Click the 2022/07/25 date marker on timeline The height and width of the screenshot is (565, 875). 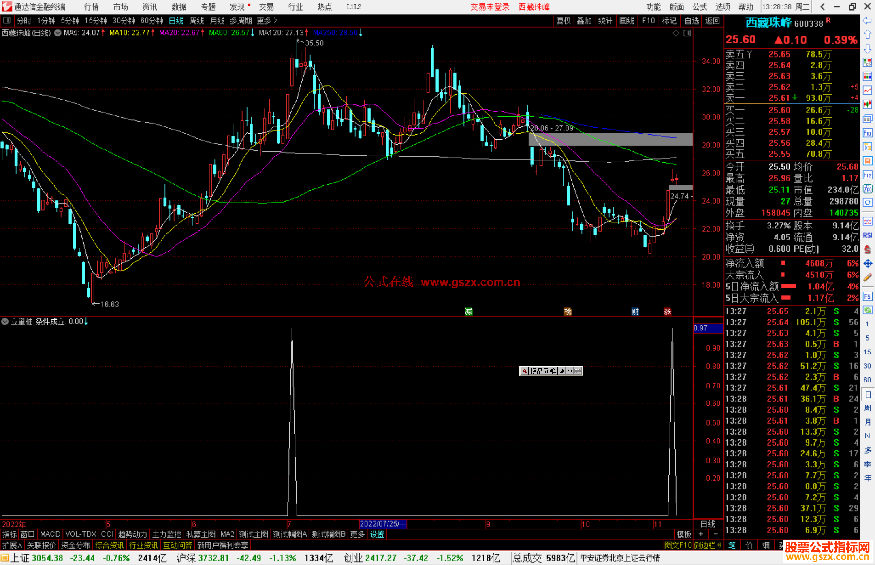tap(382, 524)
